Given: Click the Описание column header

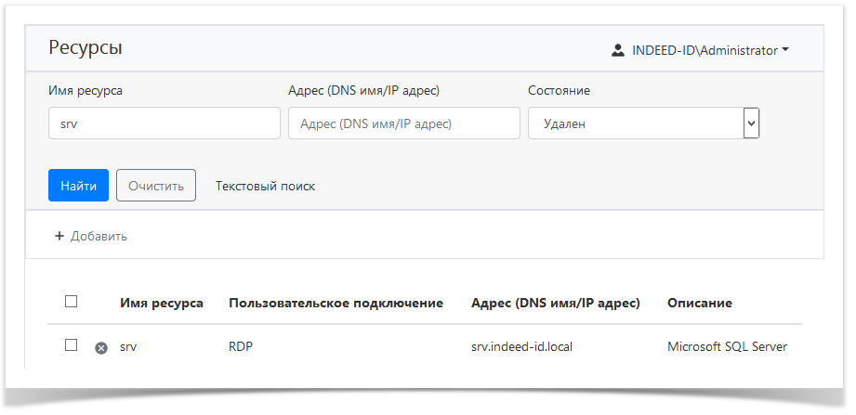Looking at the screenshot, I should (x=699, y=303).
